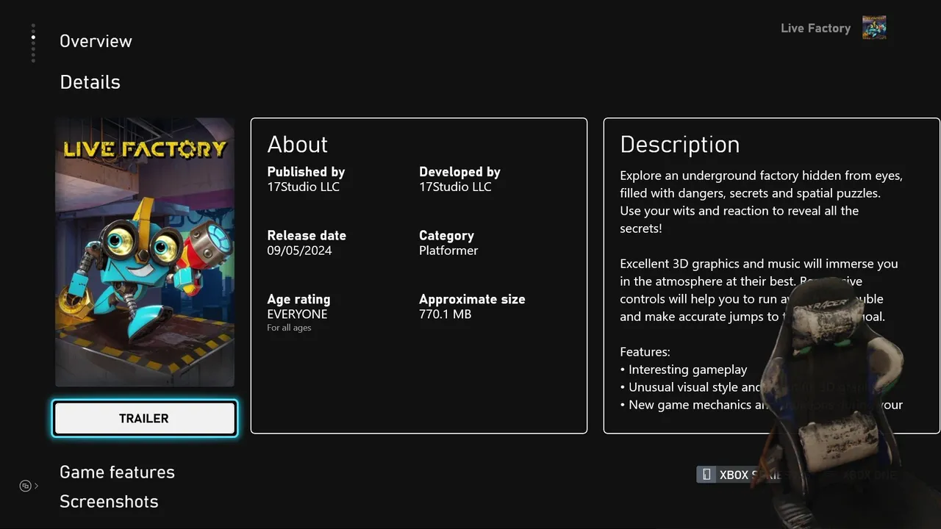Click publisher name 17Studio LLC
941x529 pixels.
pyautogui.click(x=304, y=187)
